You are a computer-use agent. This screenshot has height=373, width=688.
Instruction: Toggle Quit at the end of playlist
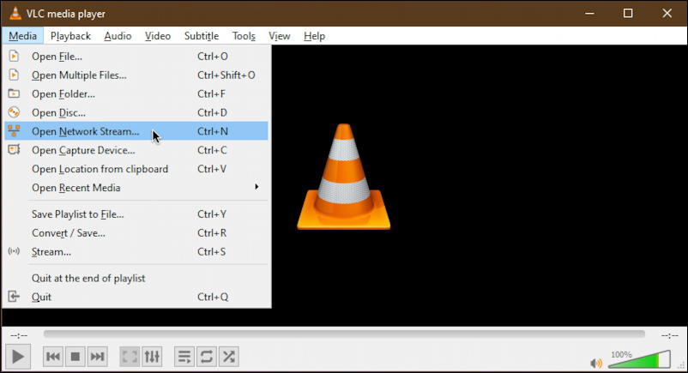pyautogui.click(x=136, y=278)
